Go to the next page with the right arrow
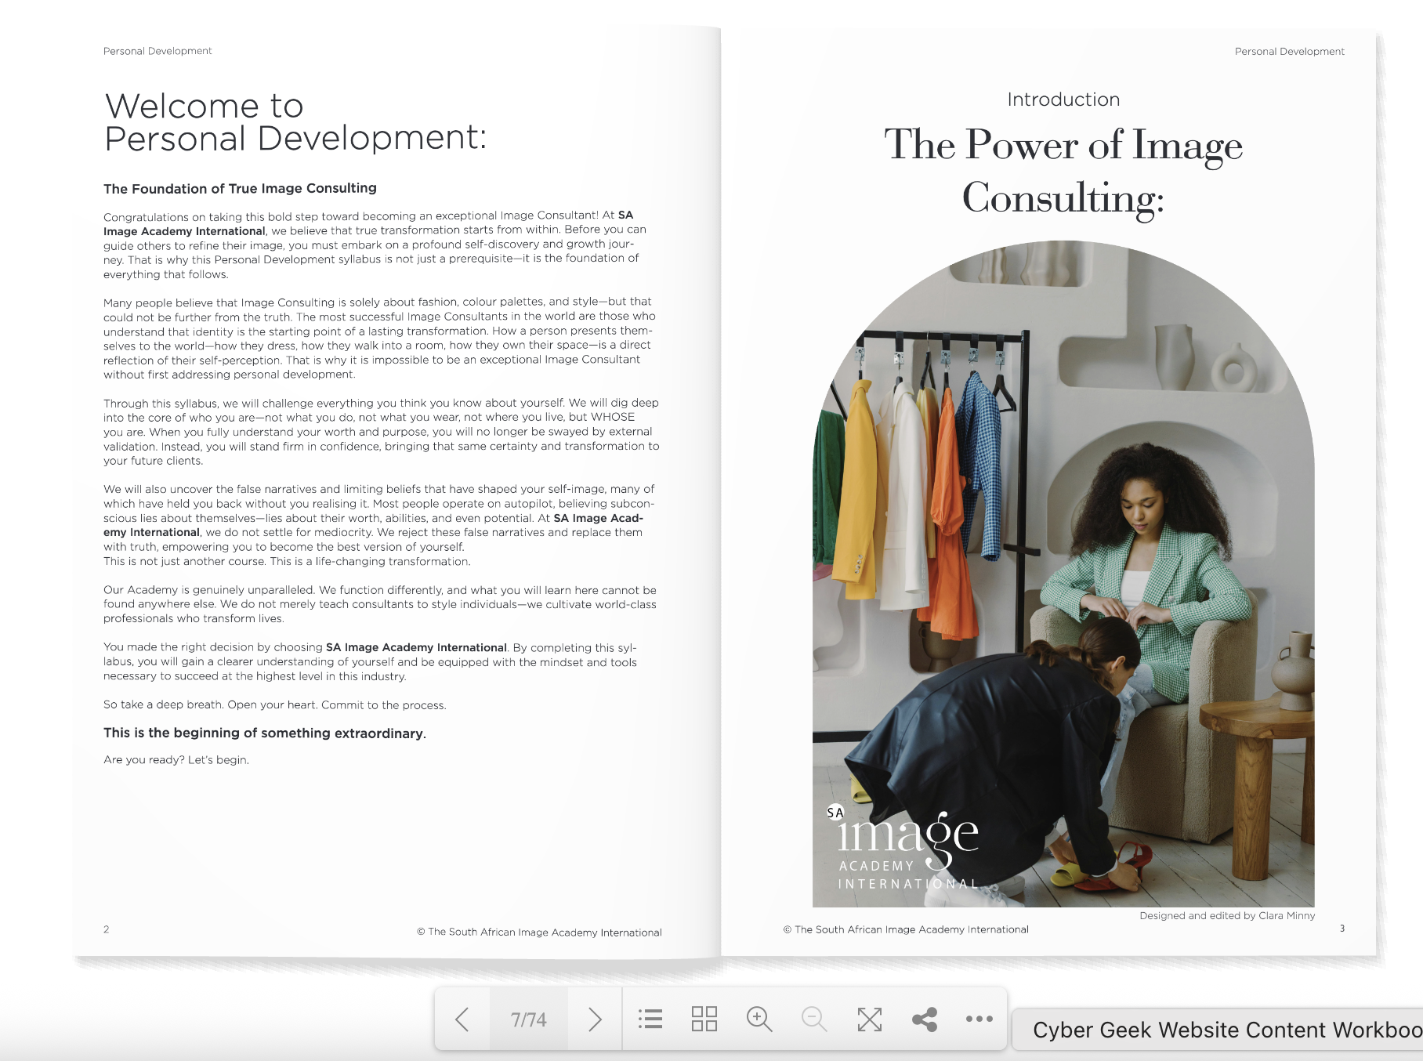1423x1061 pixels. pyautogui.click(x=595, y=1019)
